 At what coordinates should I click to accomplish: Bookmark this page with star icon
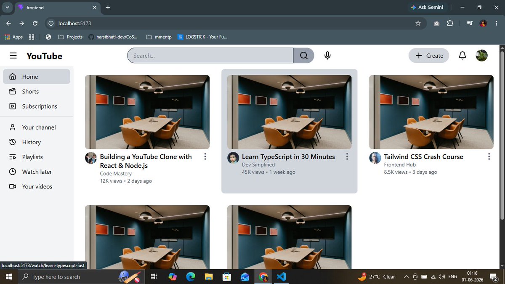[418, 23]
